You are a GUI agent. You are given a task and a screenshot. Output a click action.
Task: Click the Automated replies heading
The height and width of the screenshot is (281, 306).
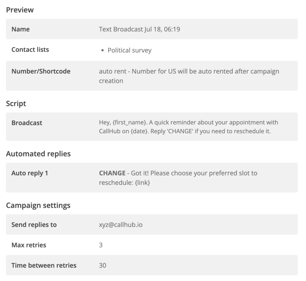pos(38,154)
